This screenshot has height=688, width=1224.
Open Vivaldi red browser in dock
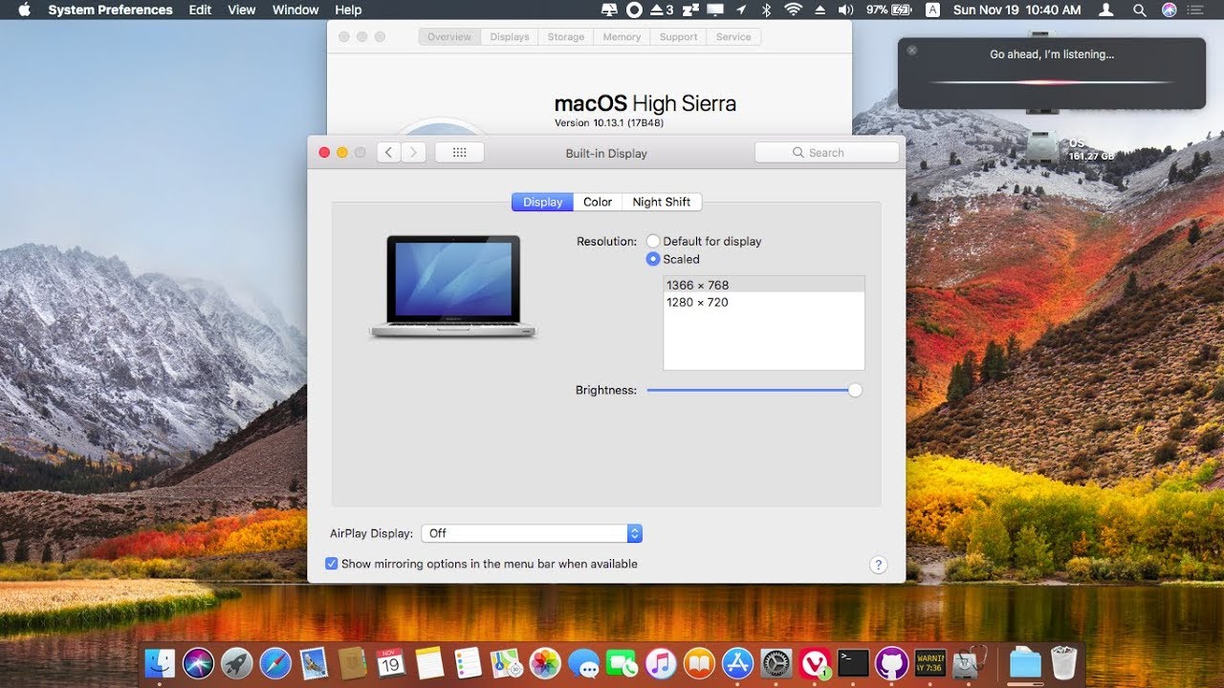[815, 662]
